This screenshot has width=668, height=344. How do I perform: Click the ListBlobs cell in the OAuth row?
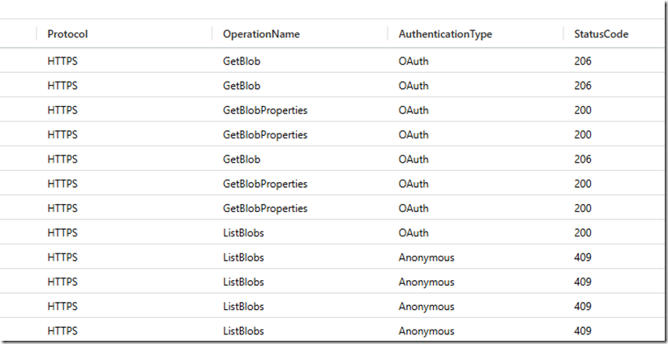click(x=243, y=233)
